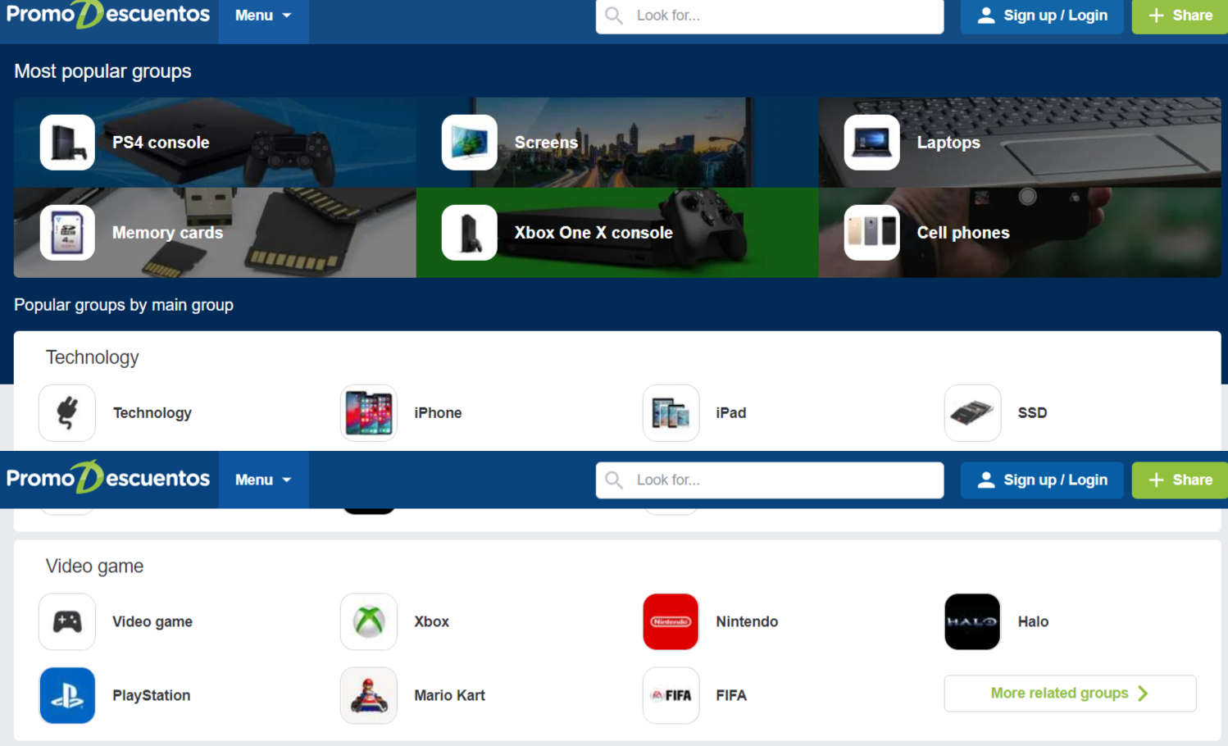Select the iPhone group text

(438, 413)
